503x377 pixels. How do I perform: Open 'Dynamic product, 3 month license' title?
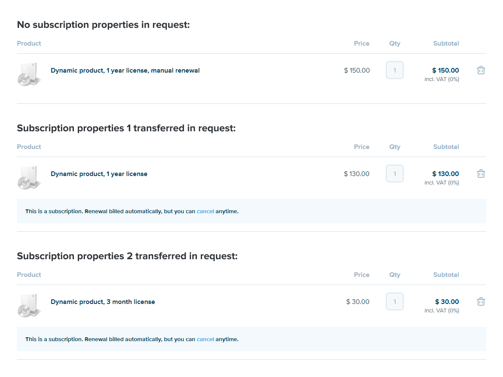[x=103, y=302]
